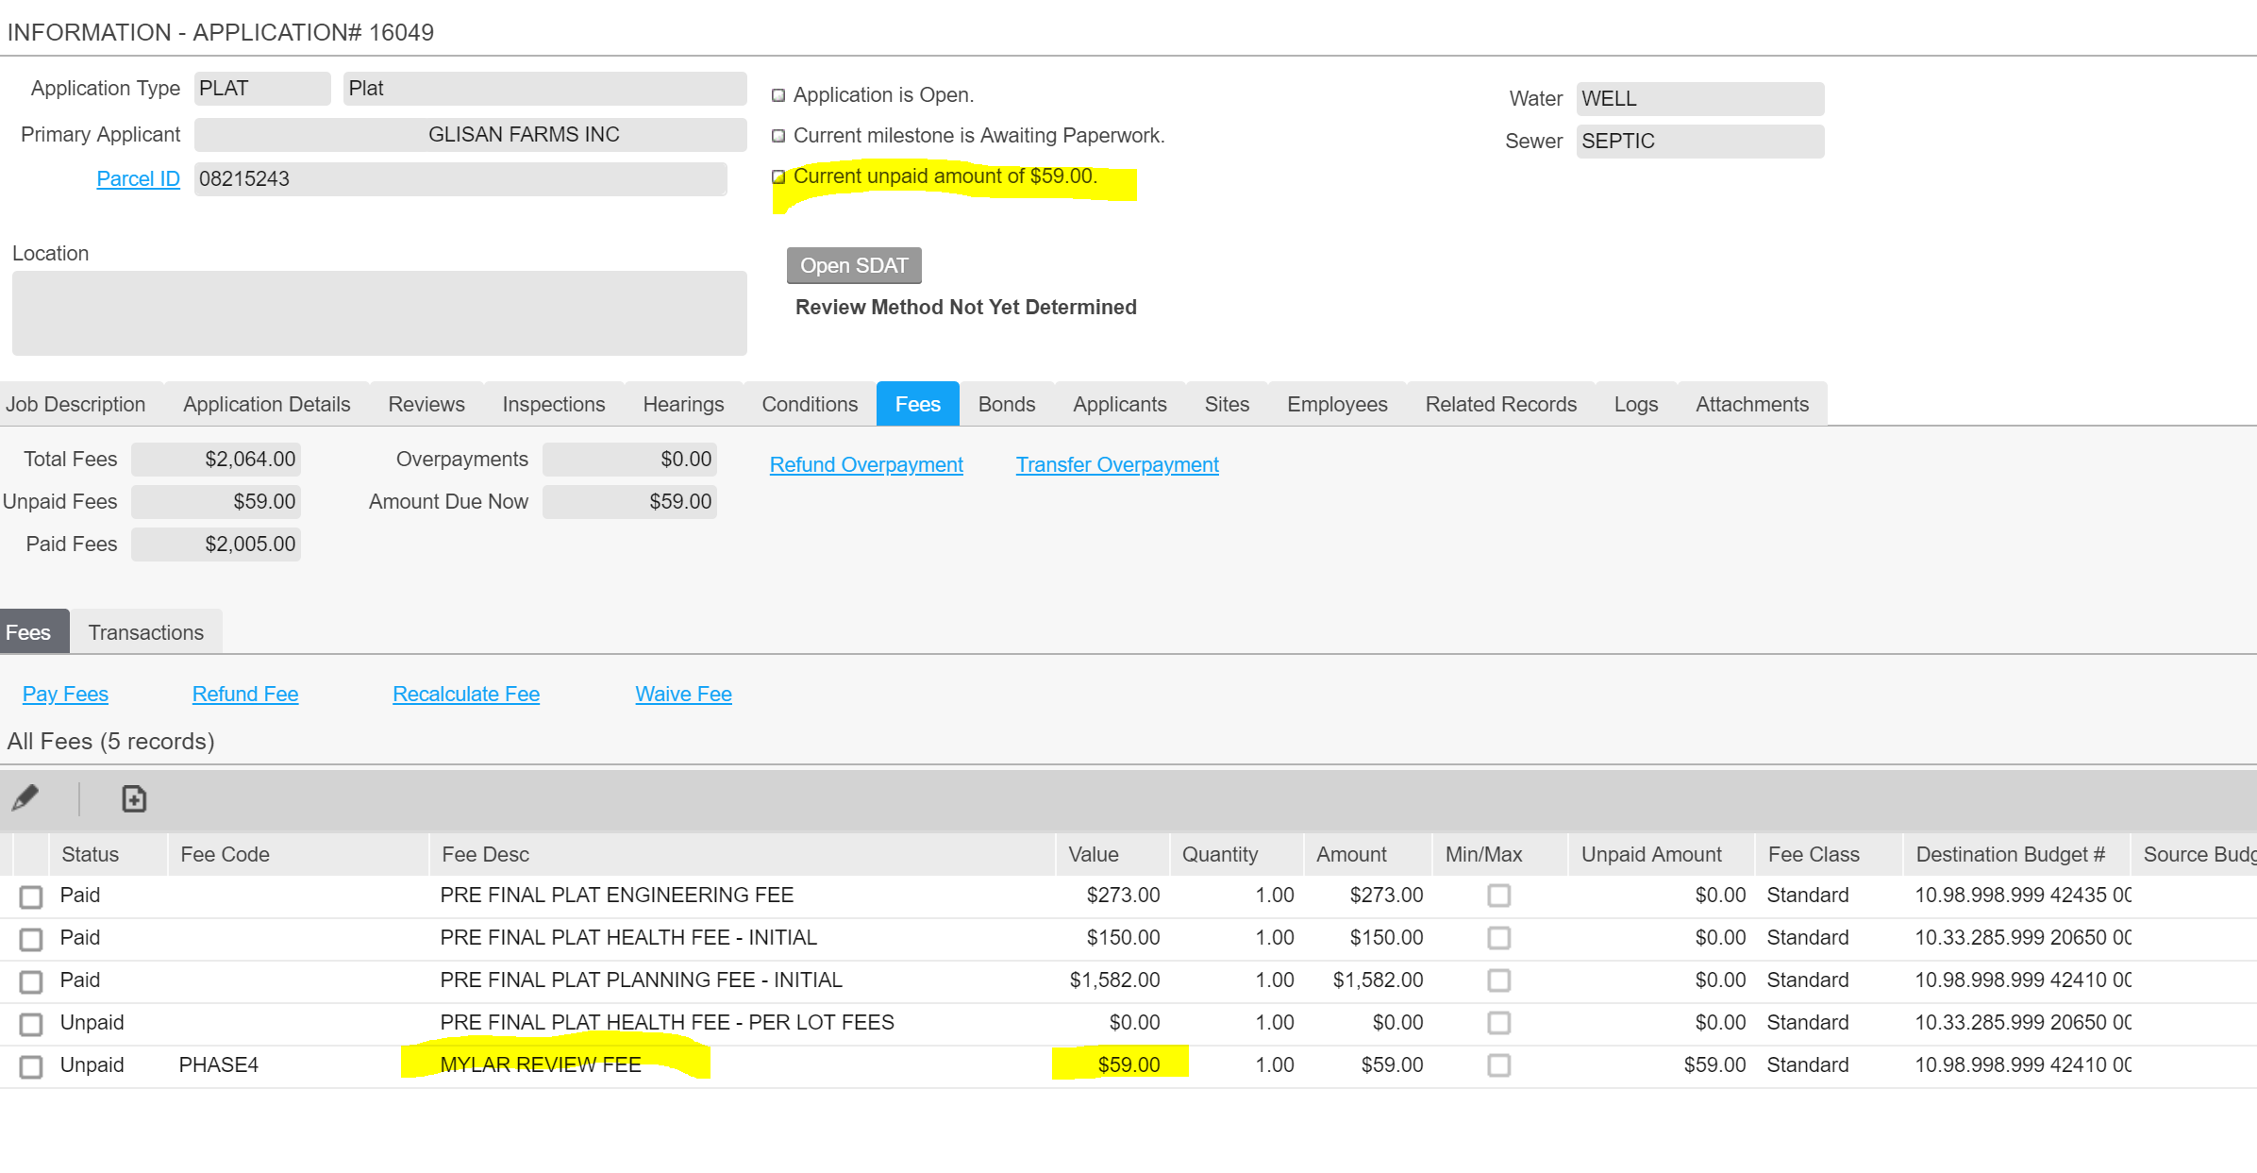Click the Pay Fees link
2257x1173 pixels.
coord(65,694)
